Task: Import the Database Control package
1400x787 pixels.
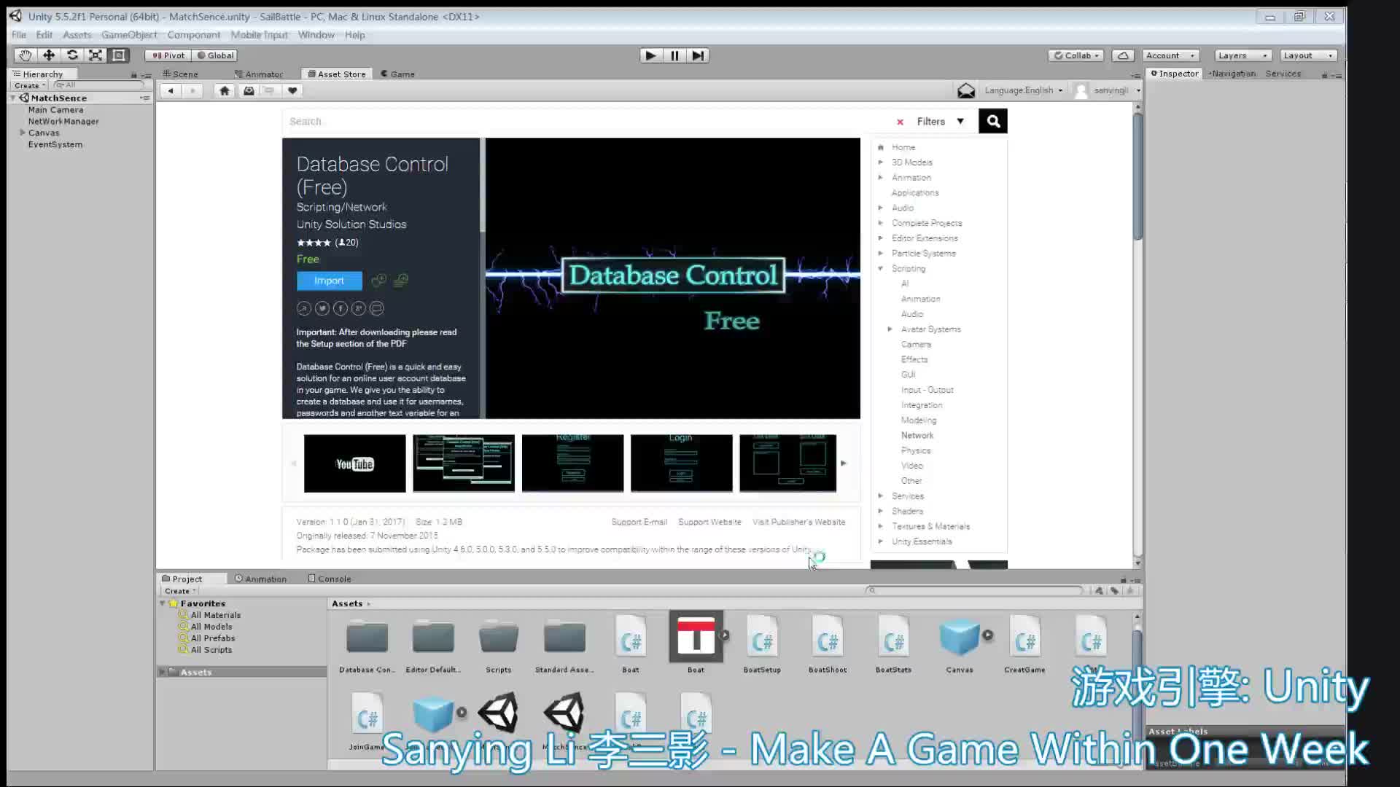Action: 329,281
